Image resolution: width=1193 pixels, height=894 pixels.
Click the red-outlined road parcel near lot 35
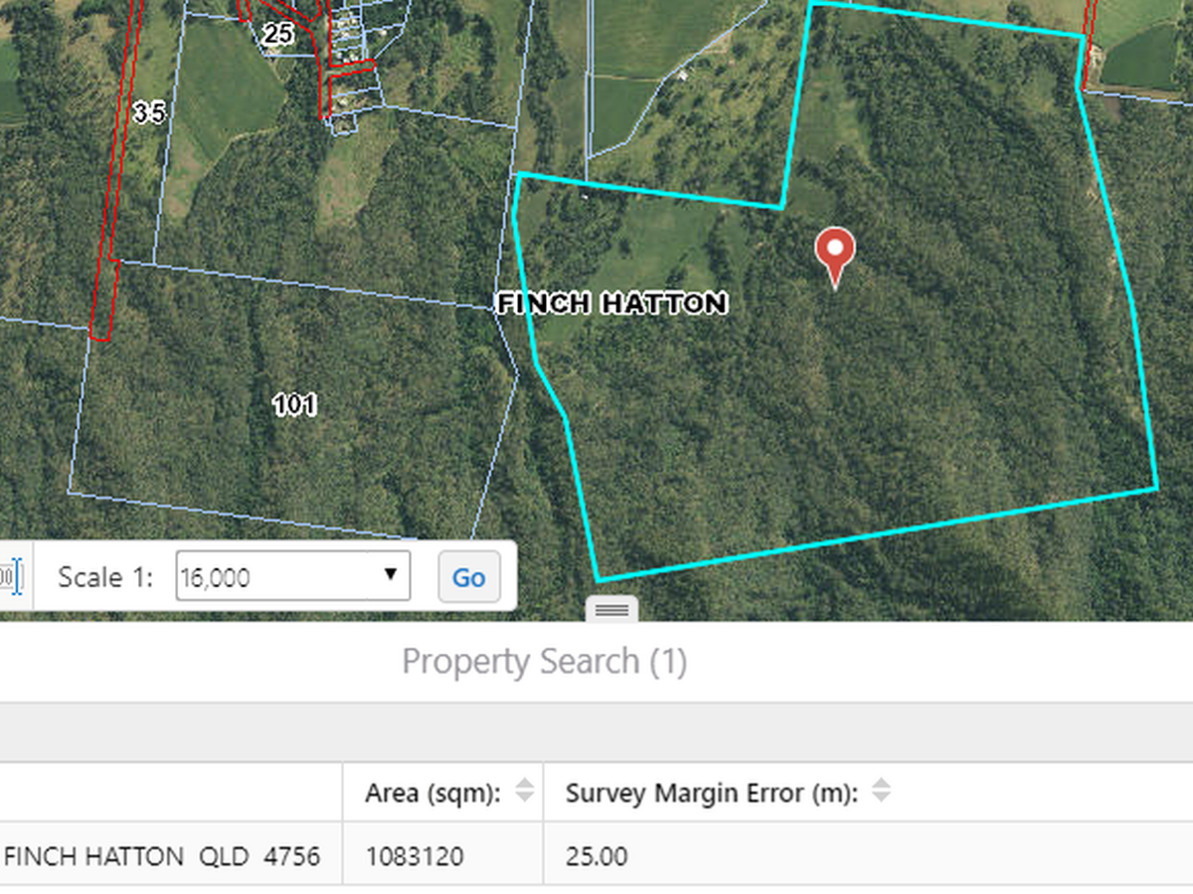(112, 199)
